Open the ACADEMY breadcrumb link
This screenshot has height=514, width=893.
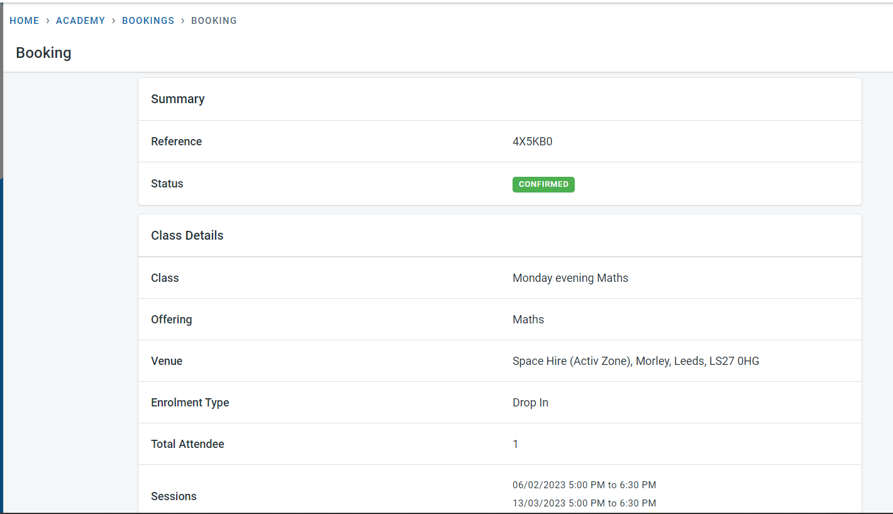80,21
